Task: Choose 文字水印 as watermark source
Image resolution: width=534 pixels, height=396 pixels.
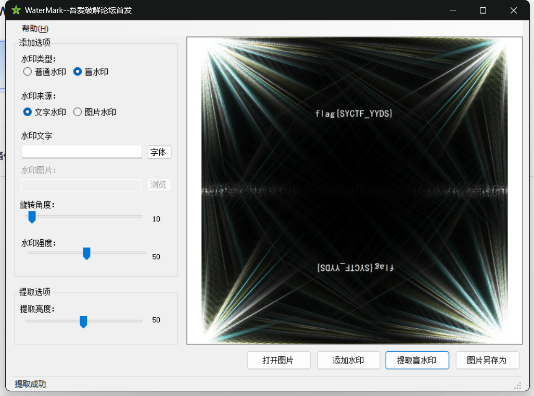Action: tap(28, 112)
